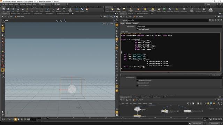
Task: Open the Build desktop dropdown
Action: 45,4
